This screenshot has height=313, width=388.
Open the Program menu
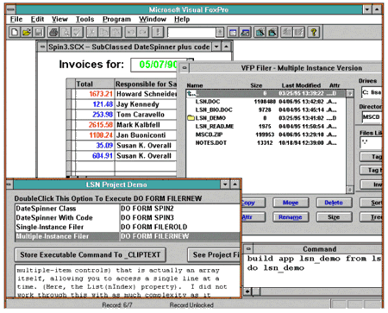(x=116, y=19)
